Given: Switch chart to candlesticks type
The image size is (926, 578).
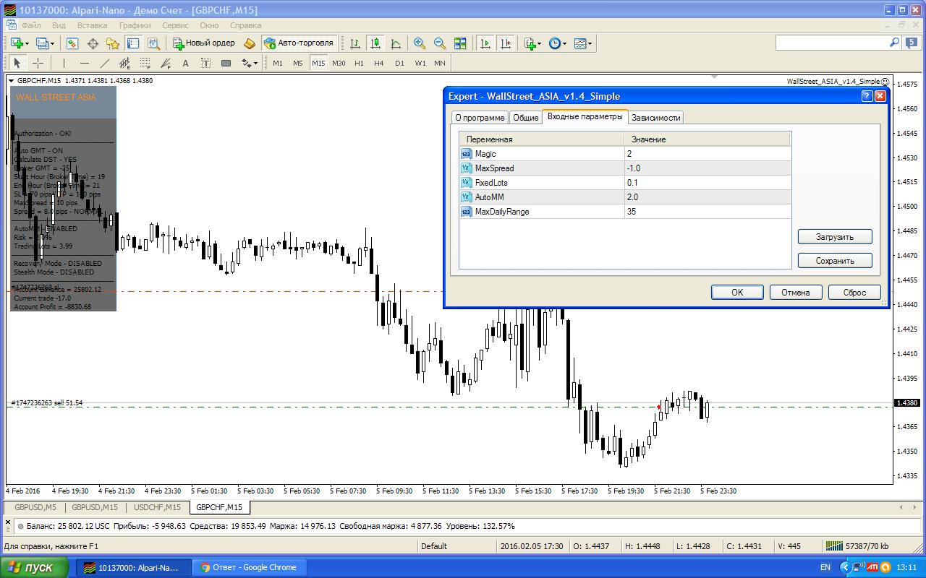Looking at the screenshot, I should coord(375,43).
